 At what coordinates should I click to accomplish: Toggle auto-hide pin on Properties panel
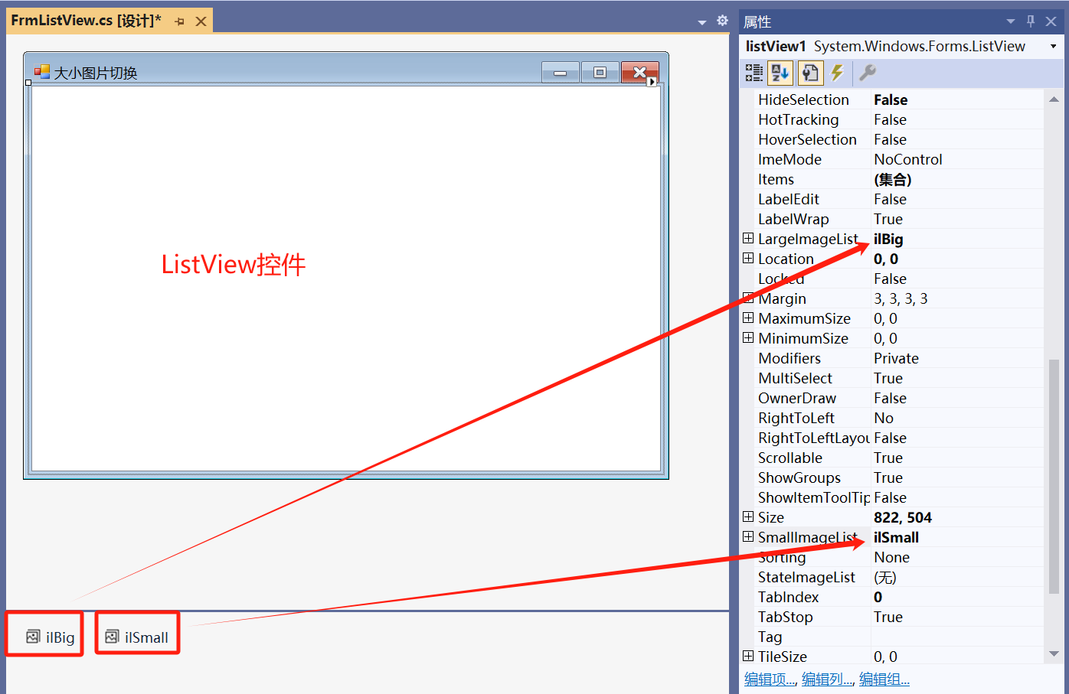[x=1031, y=21]
